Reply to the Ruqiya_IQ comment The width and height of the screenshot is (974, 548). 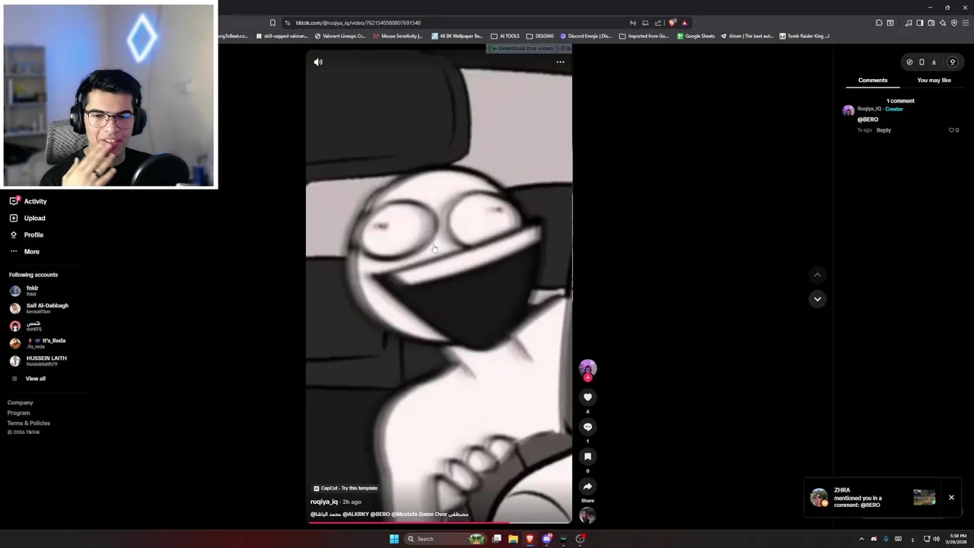tap(883, 130)
